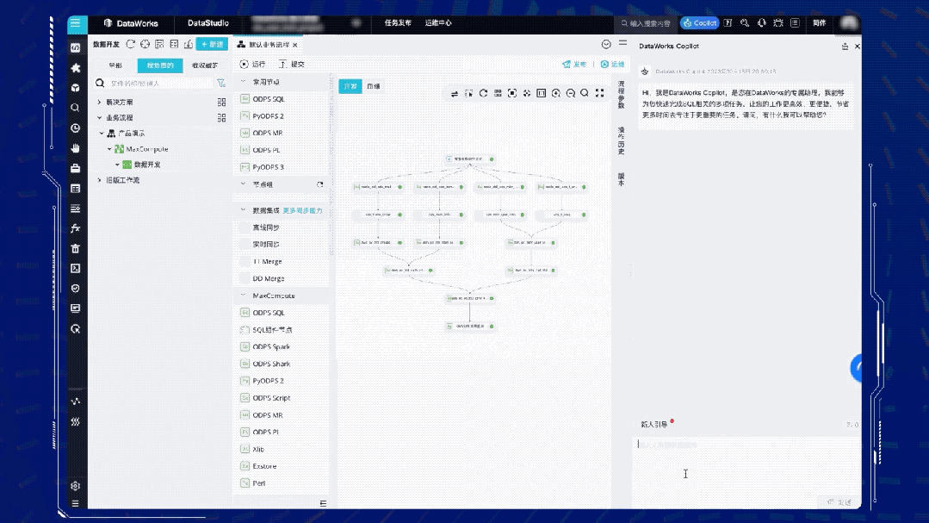Click the zoom in icon on canvas toolbar
The image size is (929, 523).
point(555,93)
